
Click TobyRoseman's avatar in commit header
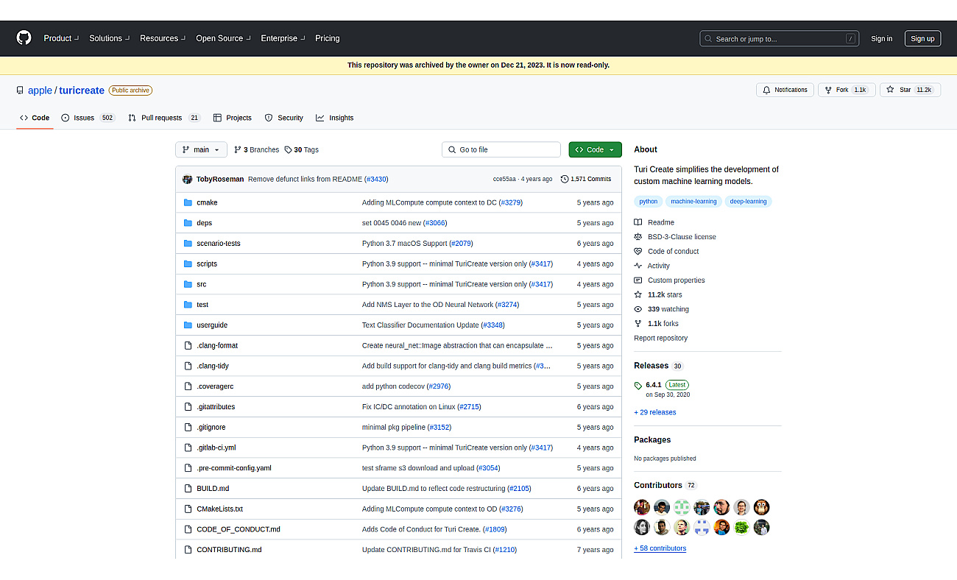(188, 179)
